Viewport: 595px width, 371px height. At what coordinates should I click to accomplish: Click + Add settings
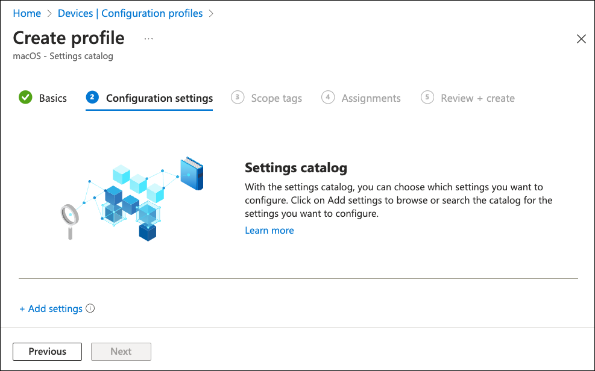[x=51, y=308]
